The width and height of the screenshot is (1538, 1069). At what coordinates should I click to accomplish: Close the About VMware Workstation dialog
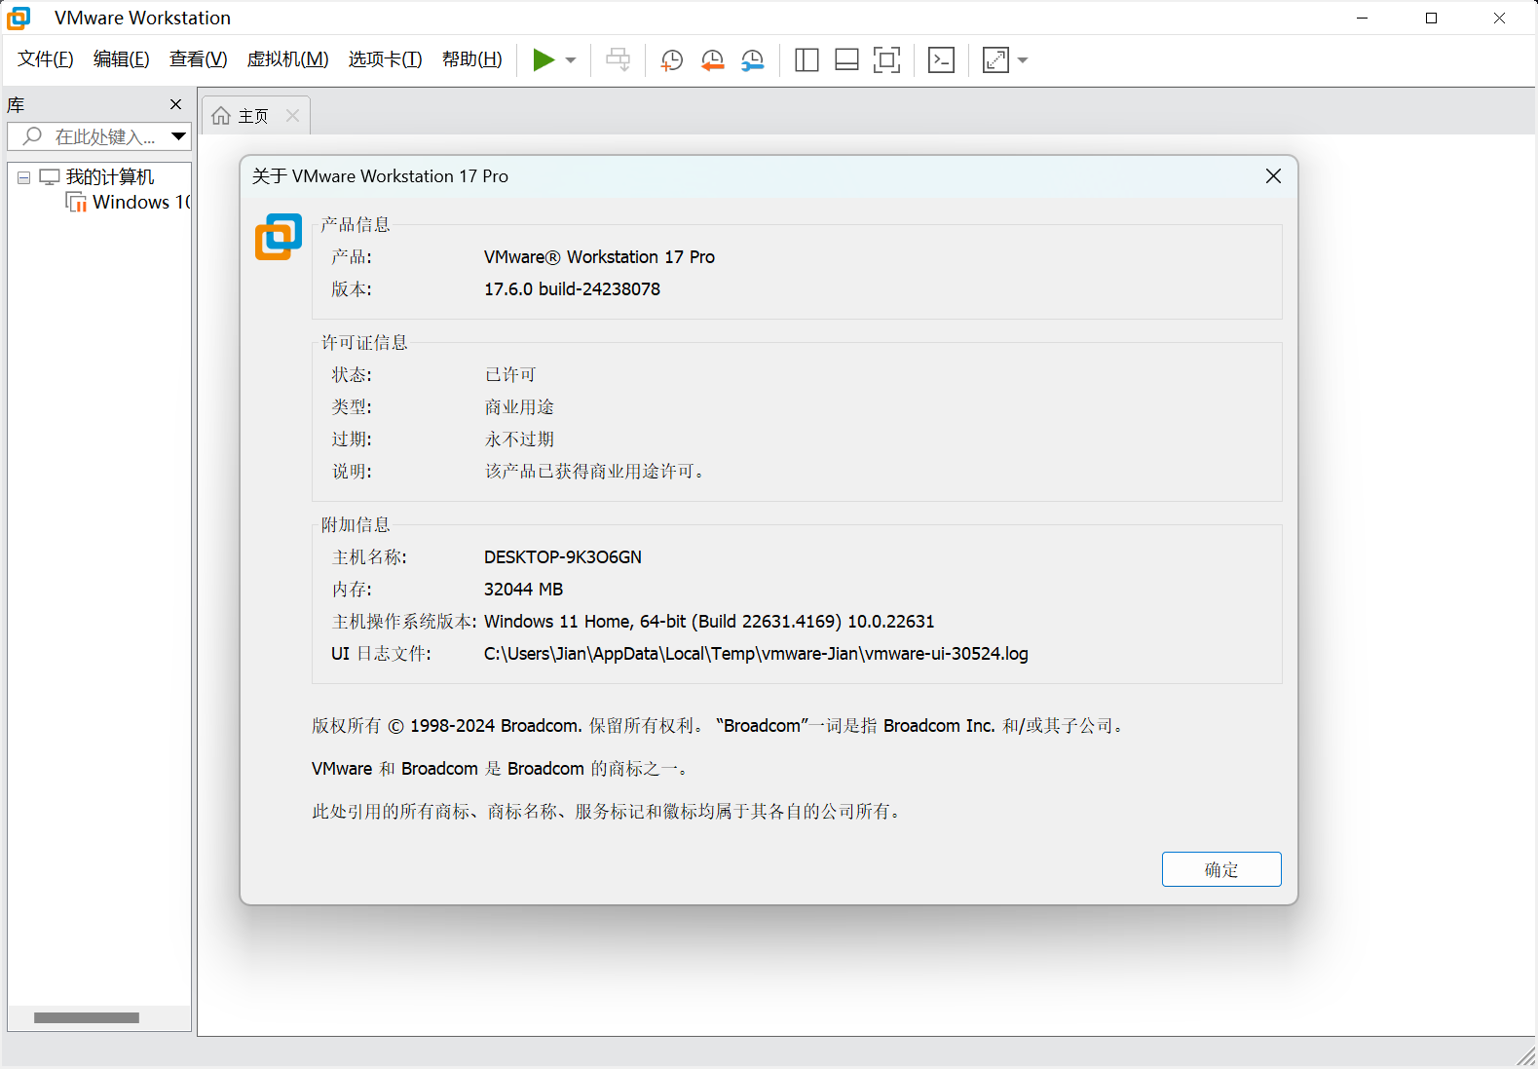(x=1273, y=176)
